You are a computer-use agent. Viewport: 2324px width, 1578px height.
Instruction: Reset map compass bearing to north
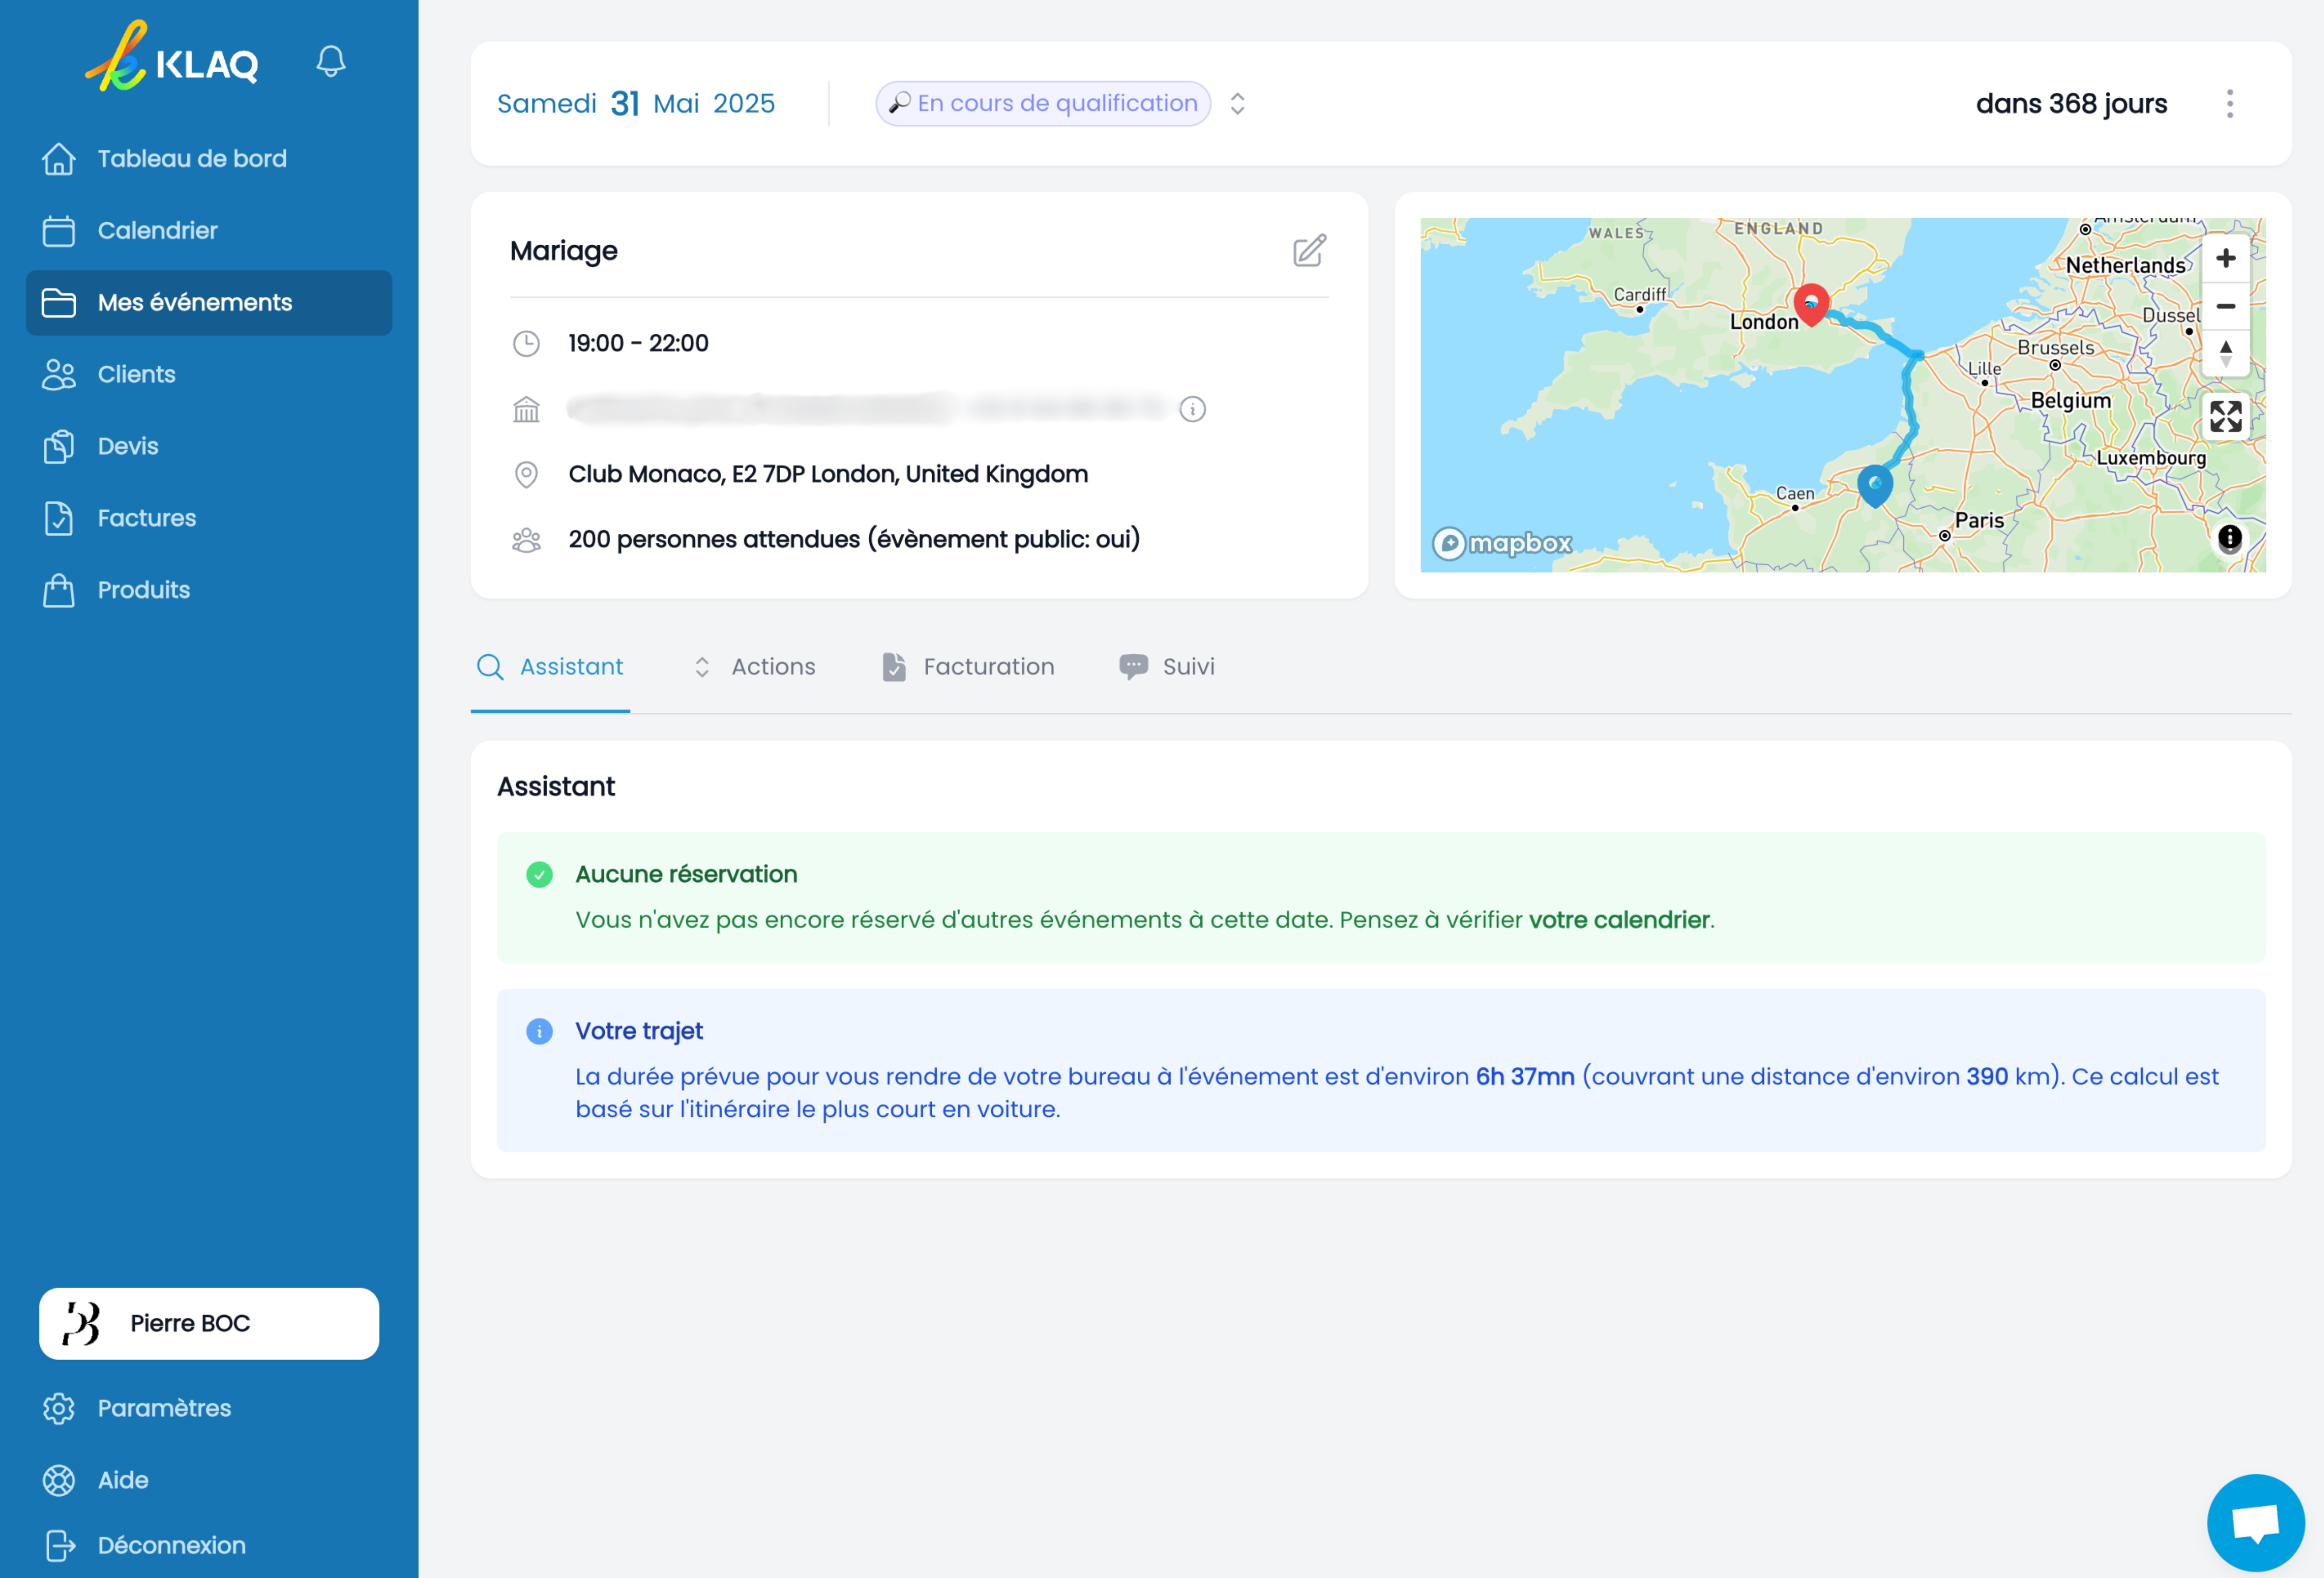2225,353
